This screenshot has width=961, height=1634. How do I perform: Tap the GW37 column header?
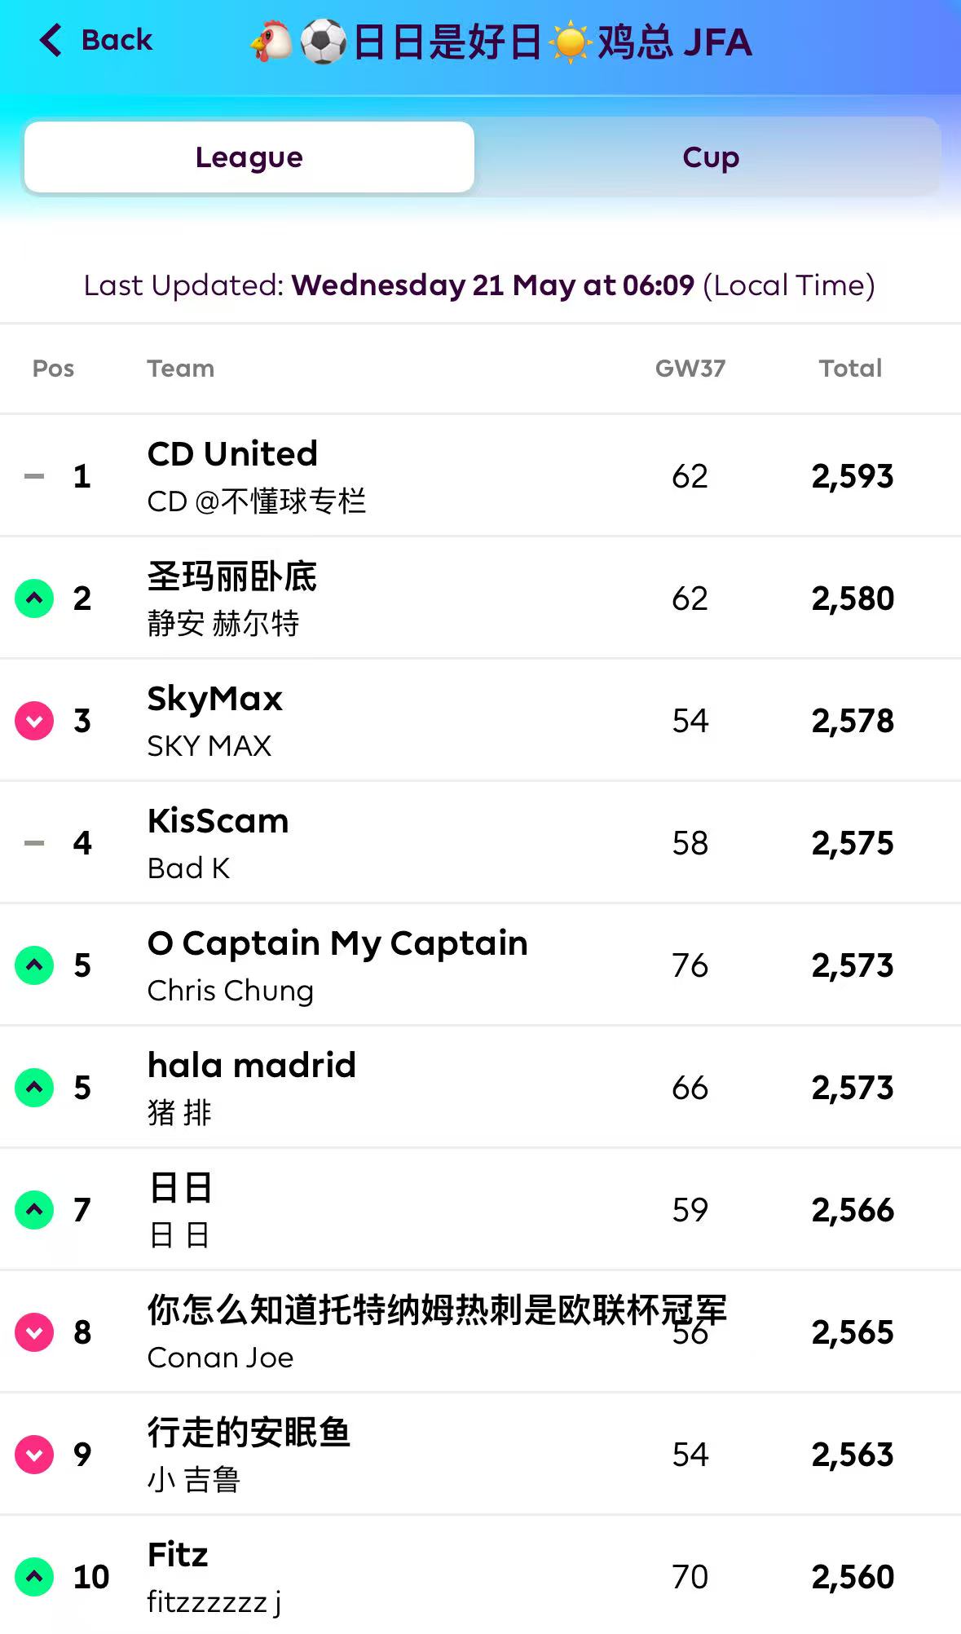point(690,369)
